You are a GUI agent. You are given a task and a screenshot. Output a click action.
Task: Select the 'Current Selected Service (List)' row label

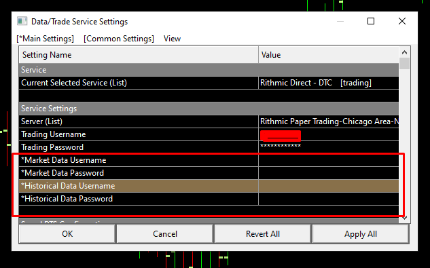[x=74, y=83]
